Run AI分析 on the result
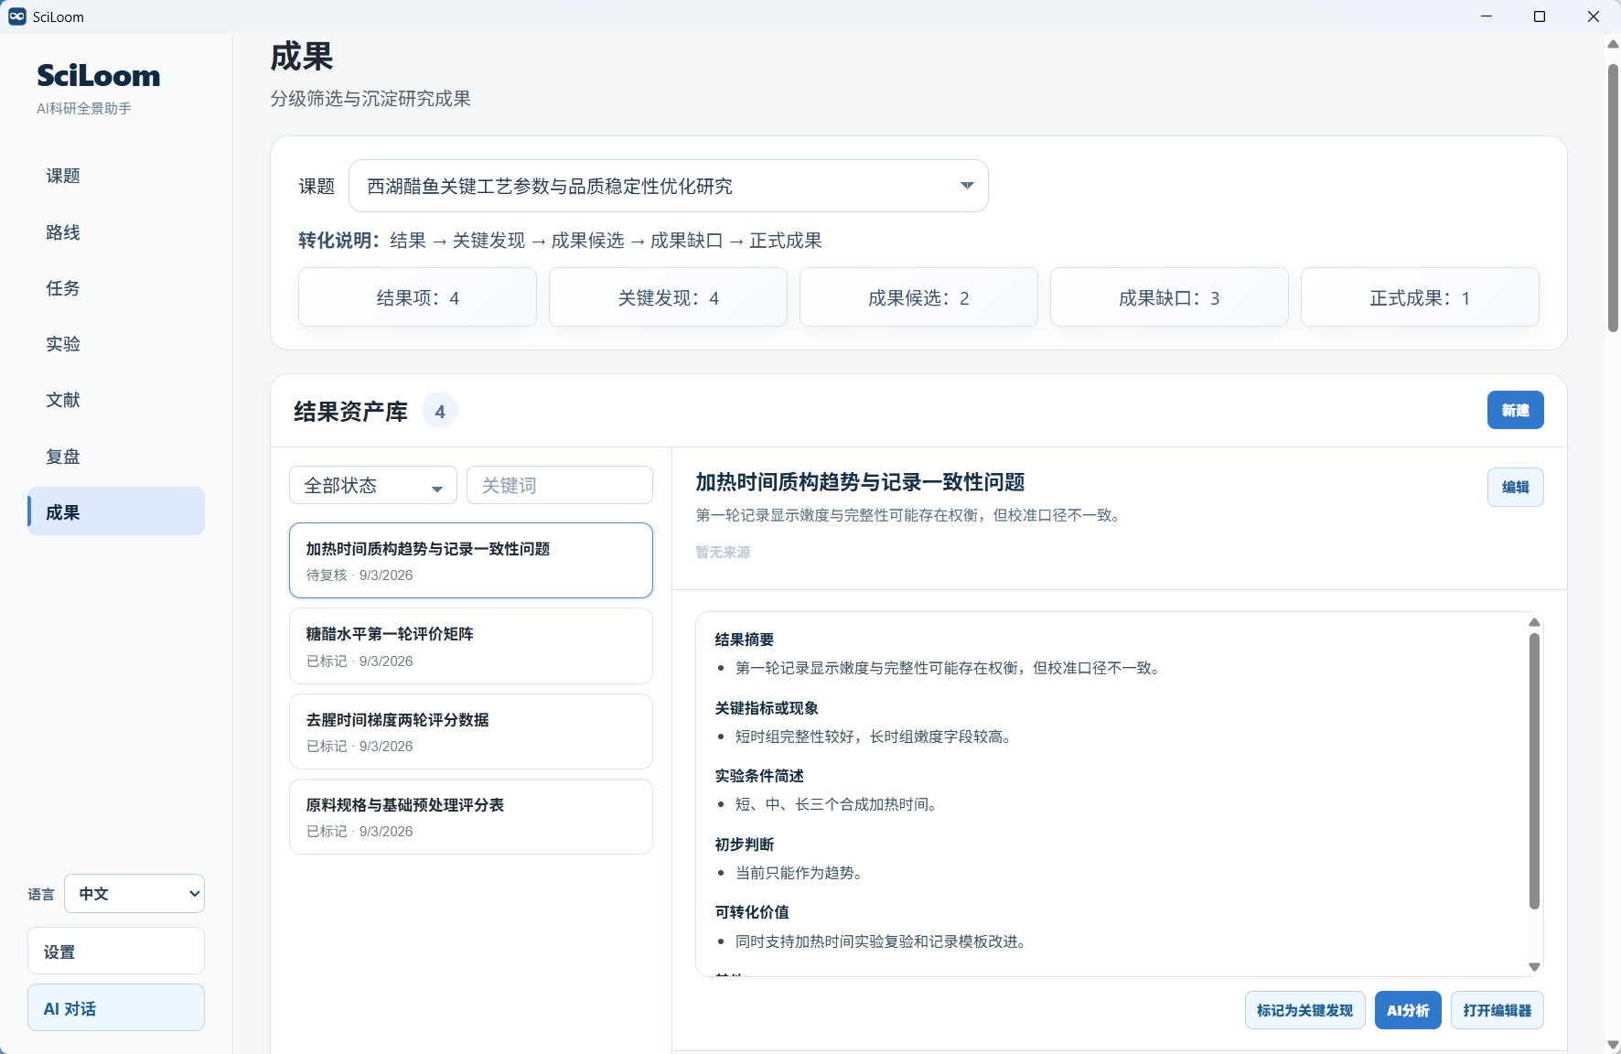Viewport: 1621px width, 1054px height. click(1408, 1010)
